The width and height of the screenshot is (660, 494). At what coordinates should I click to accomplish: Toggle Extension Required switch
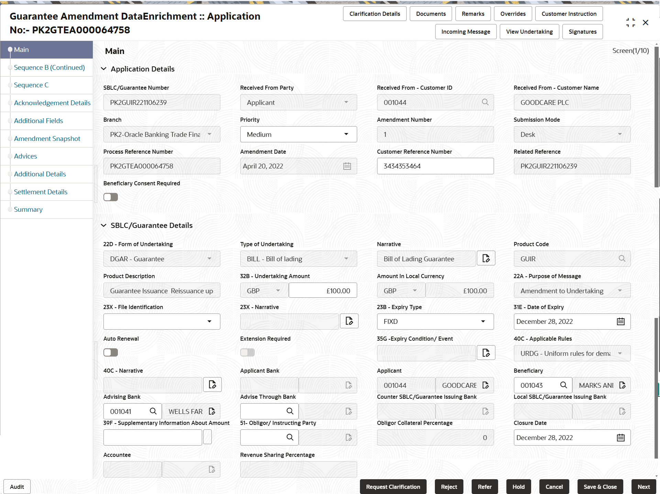click(247, 352)
